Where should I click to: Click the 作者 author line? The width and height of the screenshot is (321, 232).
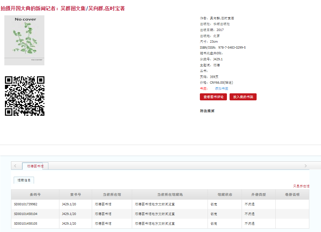(x=217, y=18)
